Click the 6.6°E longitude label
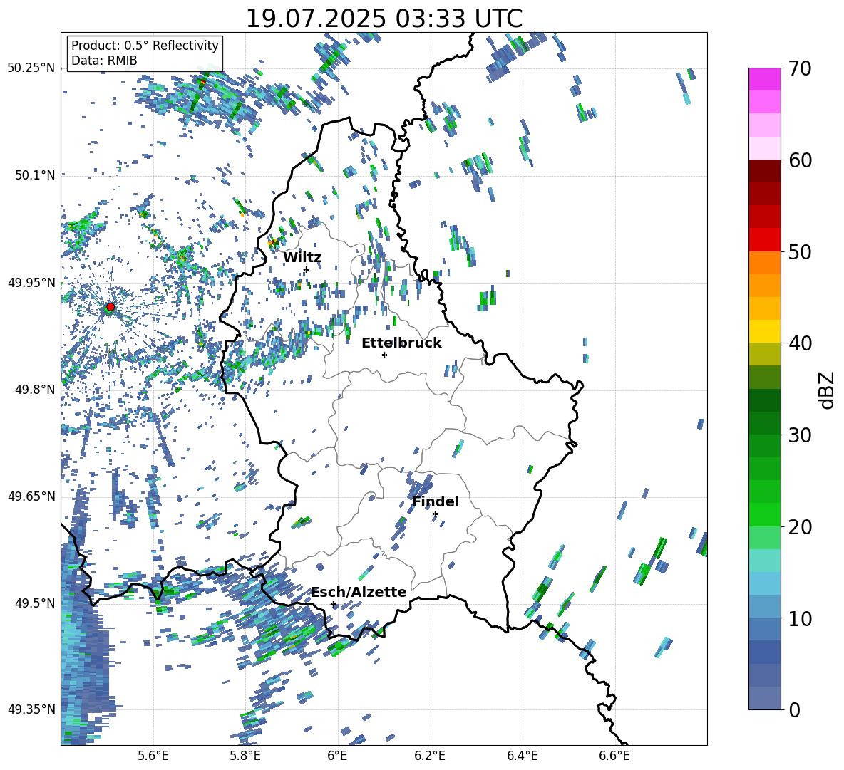The height and width of the screenshot is (770, 844). (614, 756)
